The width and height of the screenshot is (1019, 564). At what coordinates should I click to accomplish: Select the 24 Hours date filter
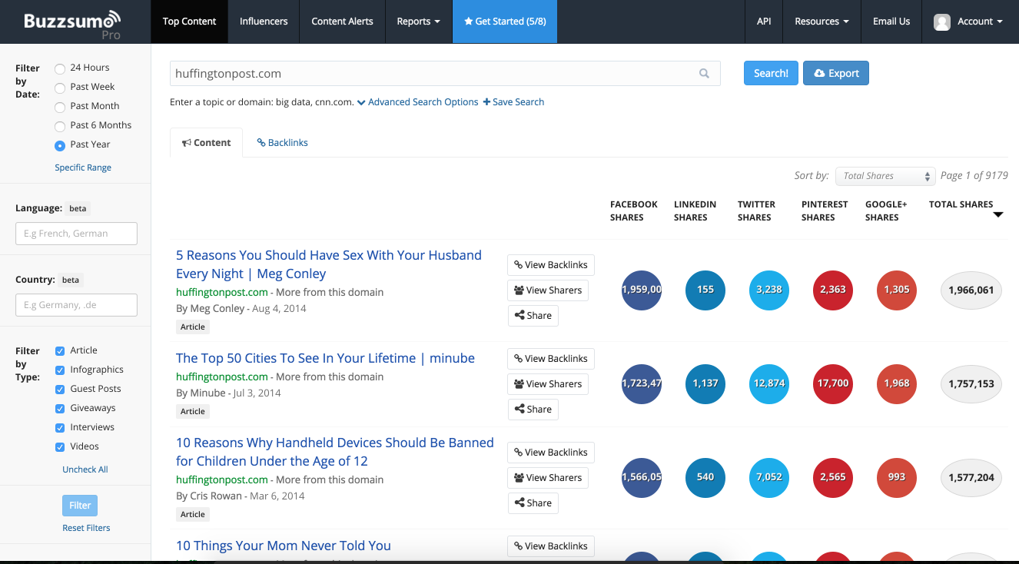click(60, 68)
